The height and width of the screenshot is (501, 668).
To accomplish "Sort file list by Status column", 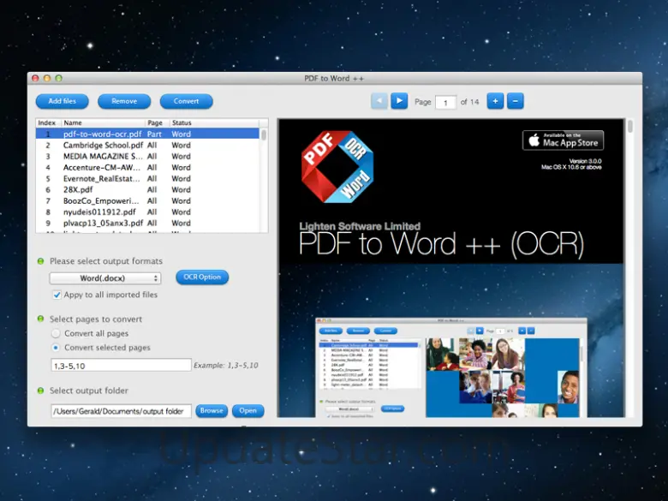I will click(x=182, y=123).
